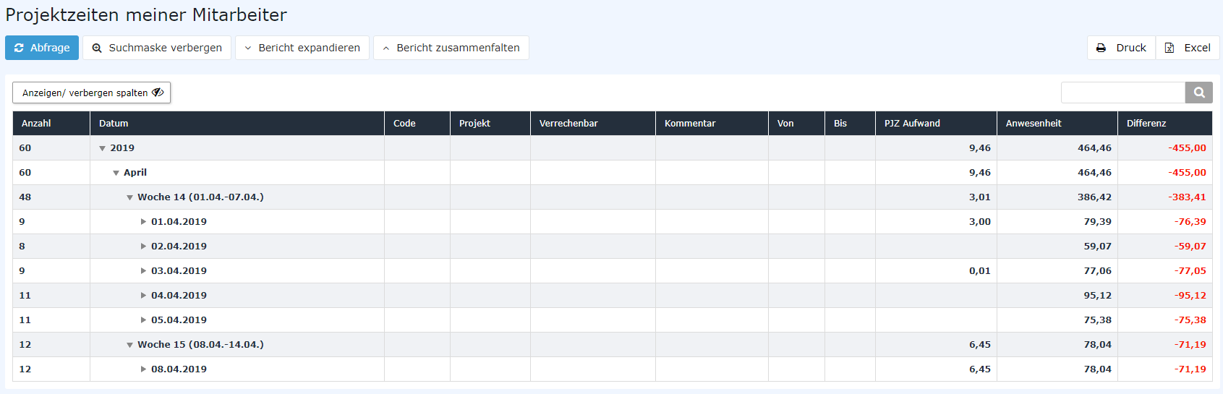The width and height of the screenshot is (1223, 394).
Task: Click Differenz value -75,38
Action: pyautogui.click(x=1190, y=320)
